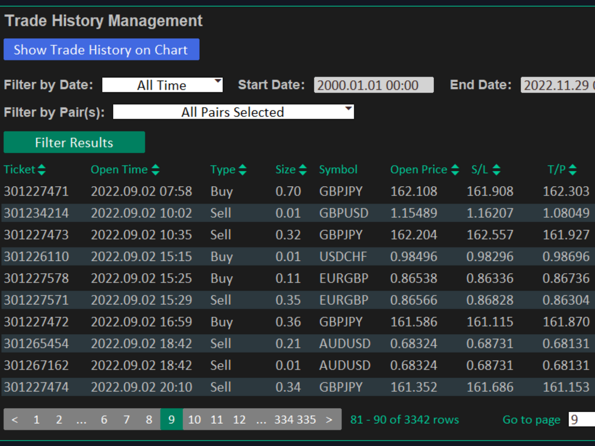595x446 pixels.
Task: Click S/L column sort arrows
Action: coord(496,170)
